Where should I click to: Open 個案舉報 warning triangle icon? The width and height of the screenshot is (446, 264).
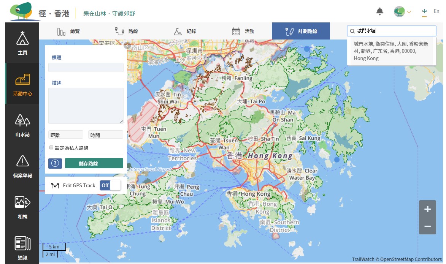pyautogui.click(x=22, y=161)
